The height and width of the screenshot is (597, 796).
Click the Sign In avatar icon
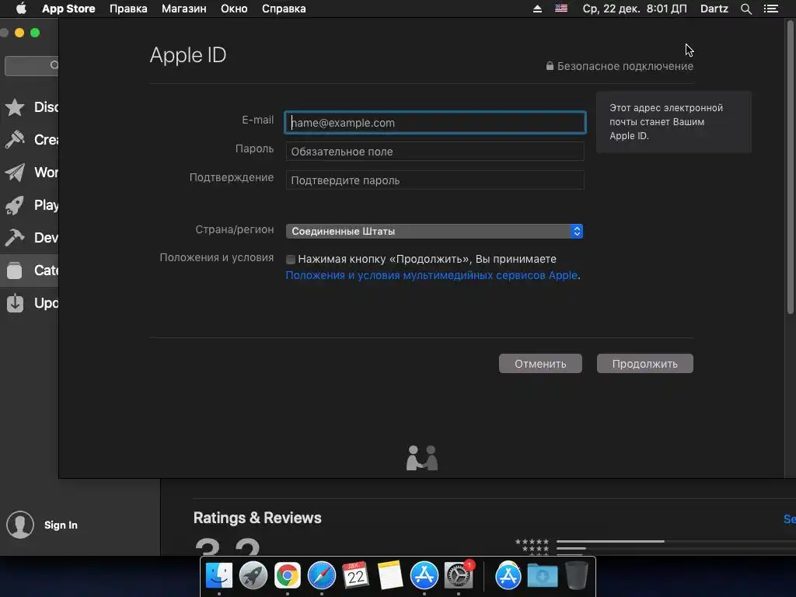click(20, 525)
